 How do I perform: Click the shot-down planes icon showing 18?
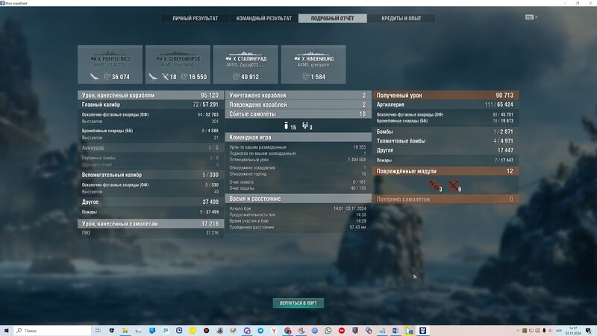165,77
